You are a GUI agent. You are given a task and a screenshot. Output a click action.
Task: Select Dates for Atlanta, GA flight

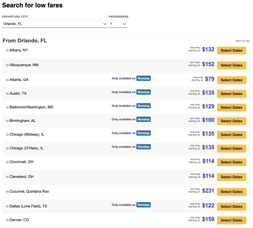(231, 80)
